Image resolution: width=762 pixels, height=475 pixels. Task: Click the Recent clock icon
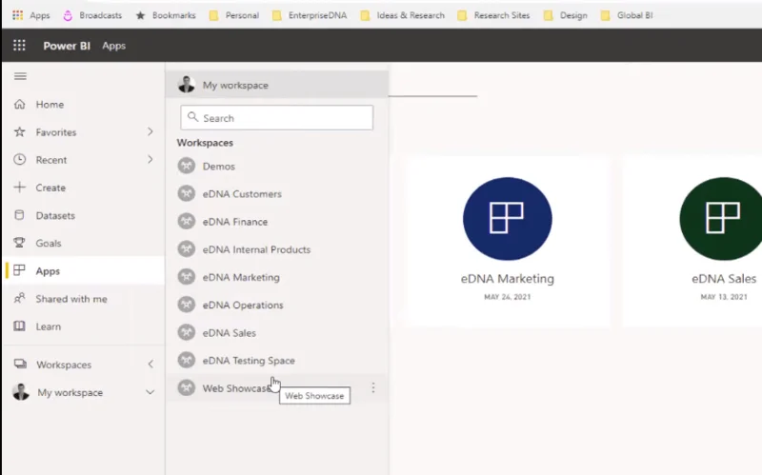coord(19,159)
